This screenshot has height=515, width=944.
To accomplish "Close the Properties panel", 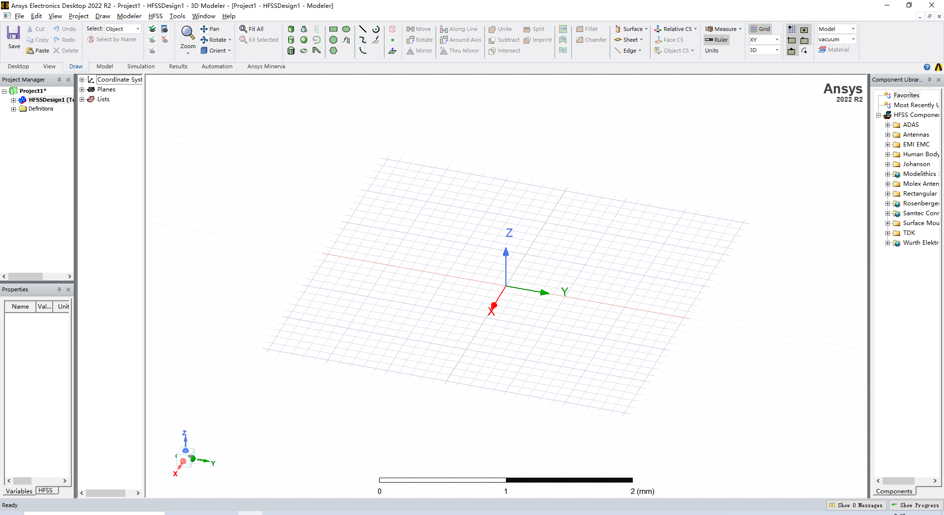I will coord(68,289).
